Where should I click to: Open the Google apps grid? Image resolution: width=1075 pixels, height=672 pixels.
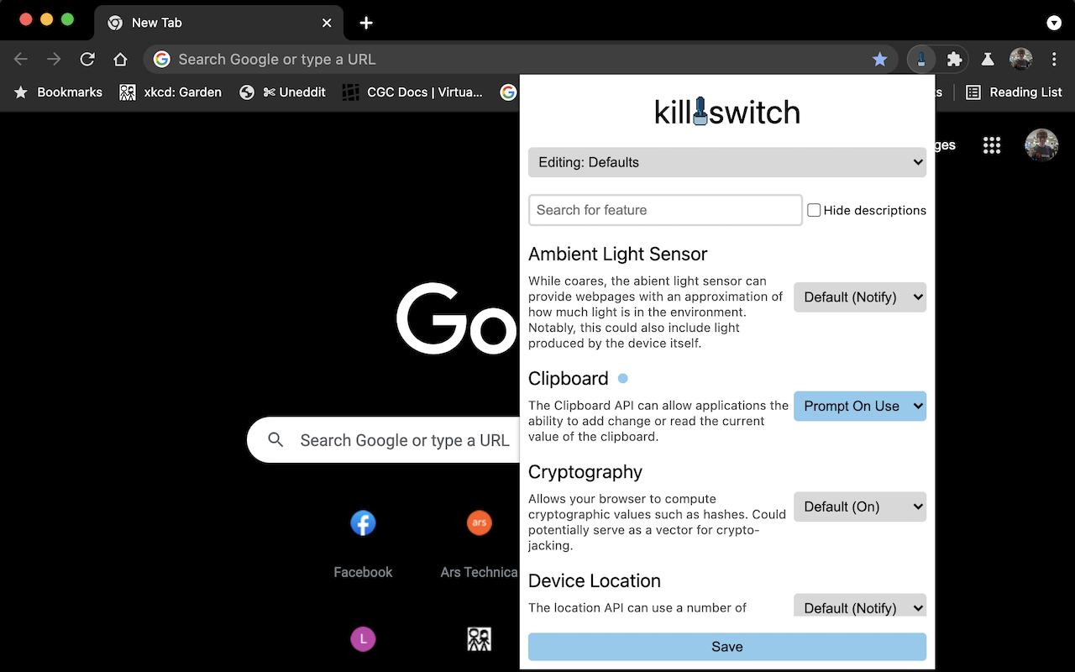[992, 144]
